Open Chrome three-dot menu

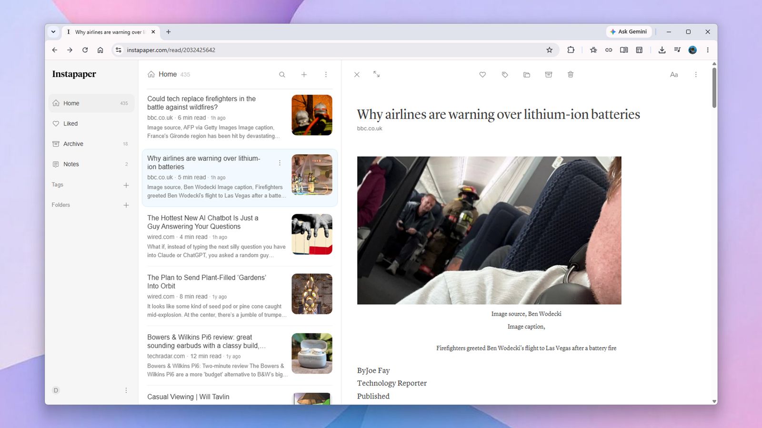point(708,50)
